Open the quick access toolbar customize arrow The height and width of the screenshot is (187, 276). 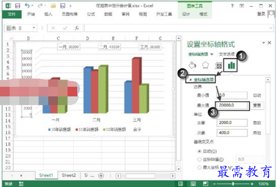[70, 6]
